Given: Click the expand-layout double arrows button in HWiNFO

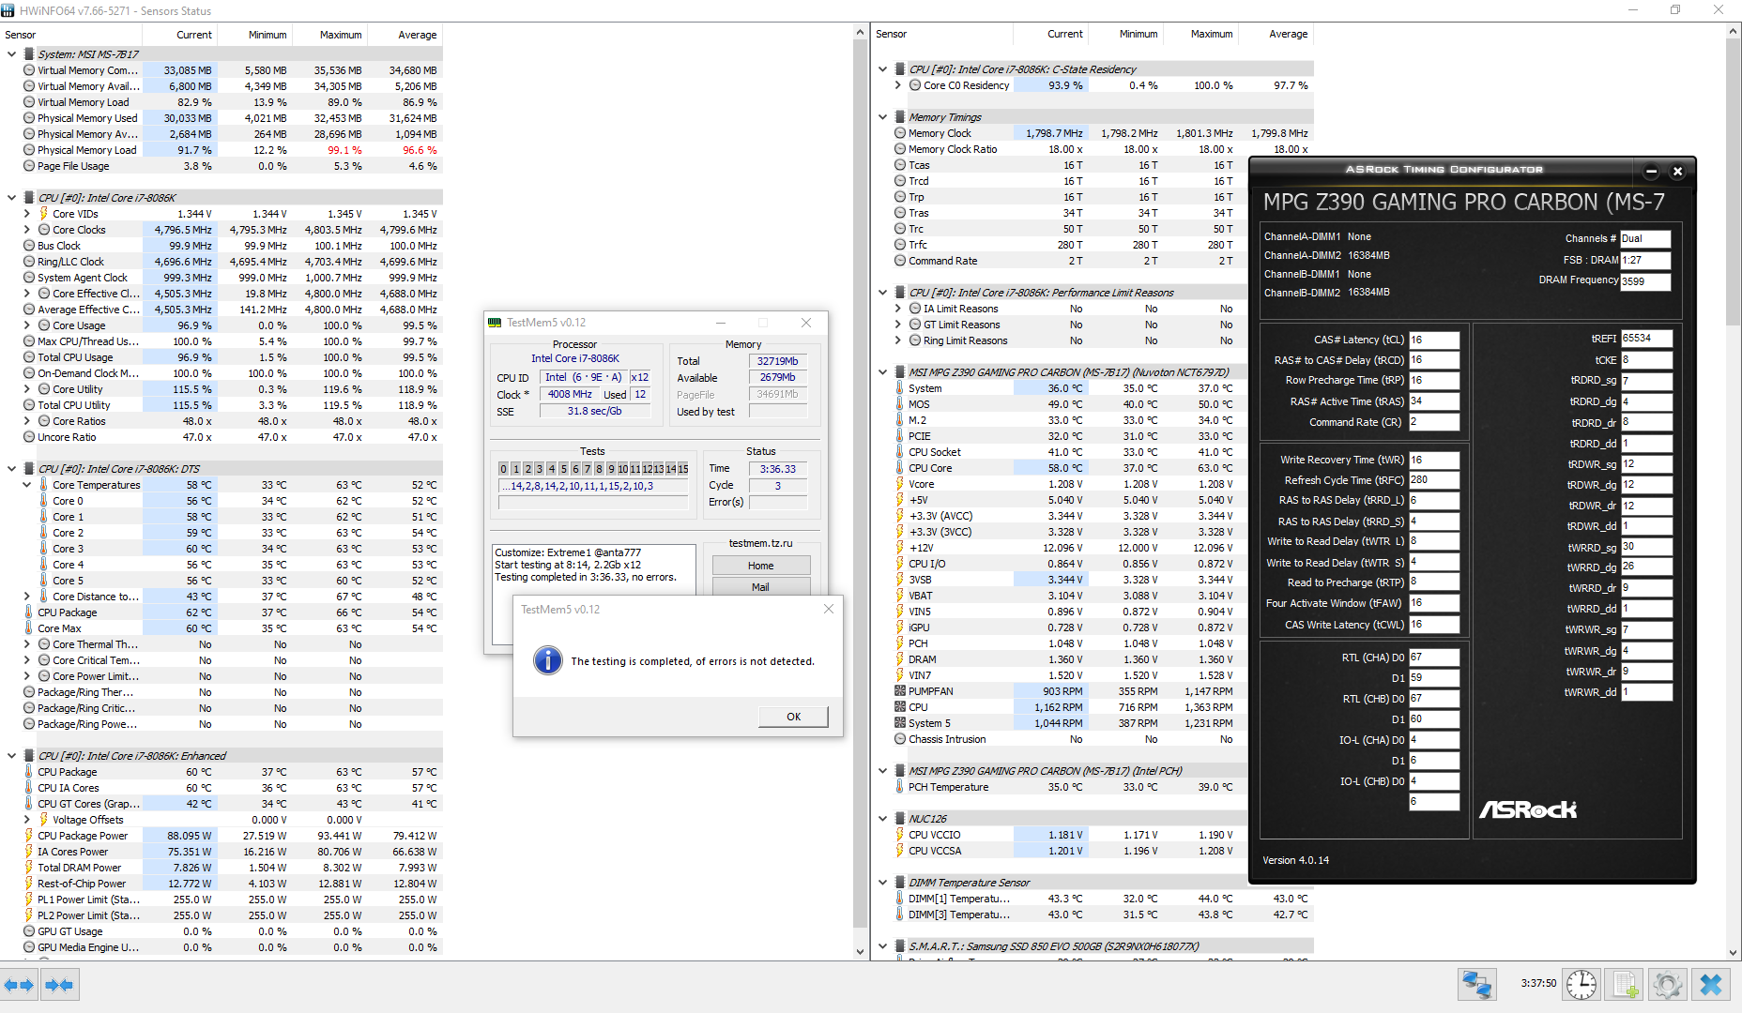Looking at the screenshot, I should [19, 985].
